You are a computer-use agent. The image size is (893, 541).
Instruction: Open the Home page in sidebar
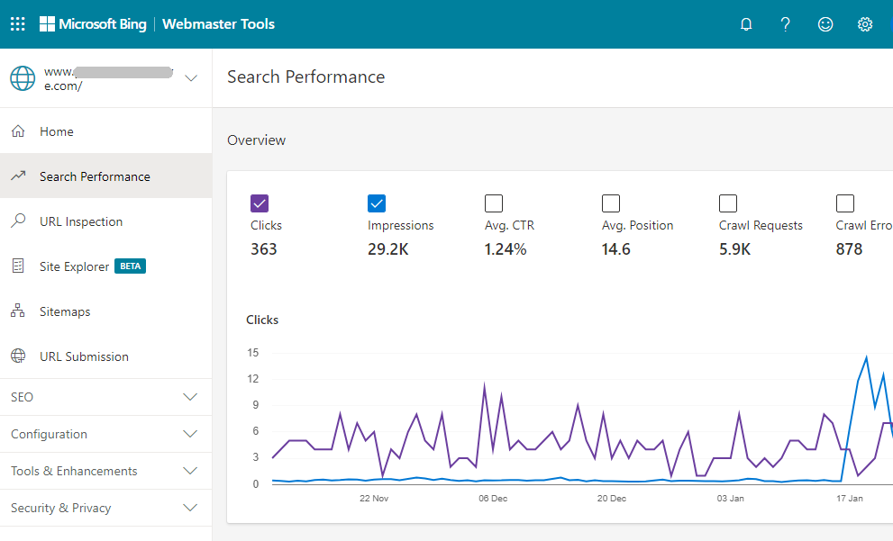click(56, 131)
